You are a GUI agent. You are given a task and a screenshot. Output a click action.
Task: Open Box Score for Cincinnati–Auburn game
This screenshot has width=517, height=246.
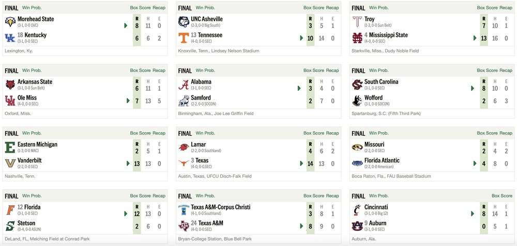pos(502,196)
